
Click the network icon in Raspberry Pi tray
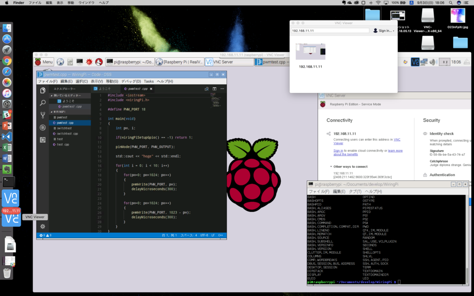tap(424, 62)
